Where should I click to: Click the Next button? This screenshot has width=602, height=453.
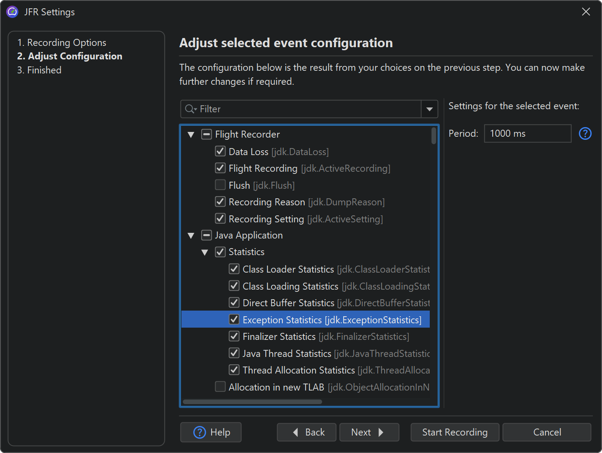(369, 432)
